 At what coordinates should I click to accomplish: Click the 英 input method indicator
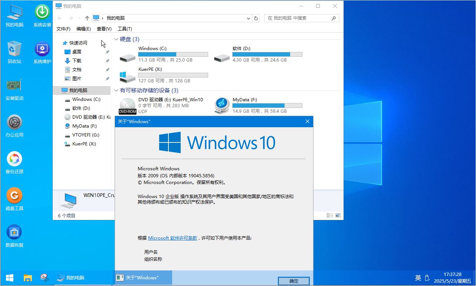[x=418, y=278]
